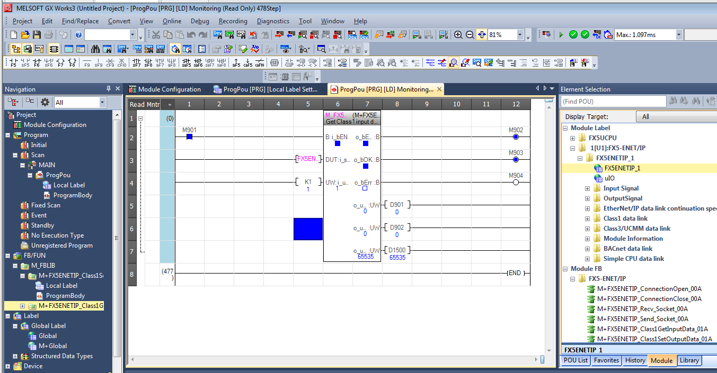The image size is (717, 373).
Task: Click the green play simulation icon
Action: tap(561, 35)
